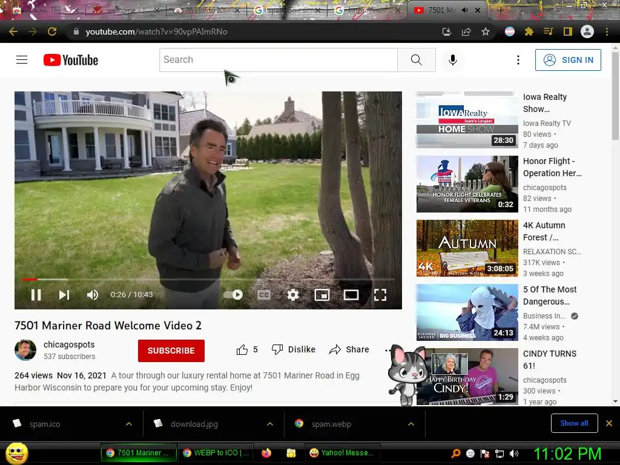Toggle theater mode on the player
The width and height of the screenshot is (620, 465).
351,295
